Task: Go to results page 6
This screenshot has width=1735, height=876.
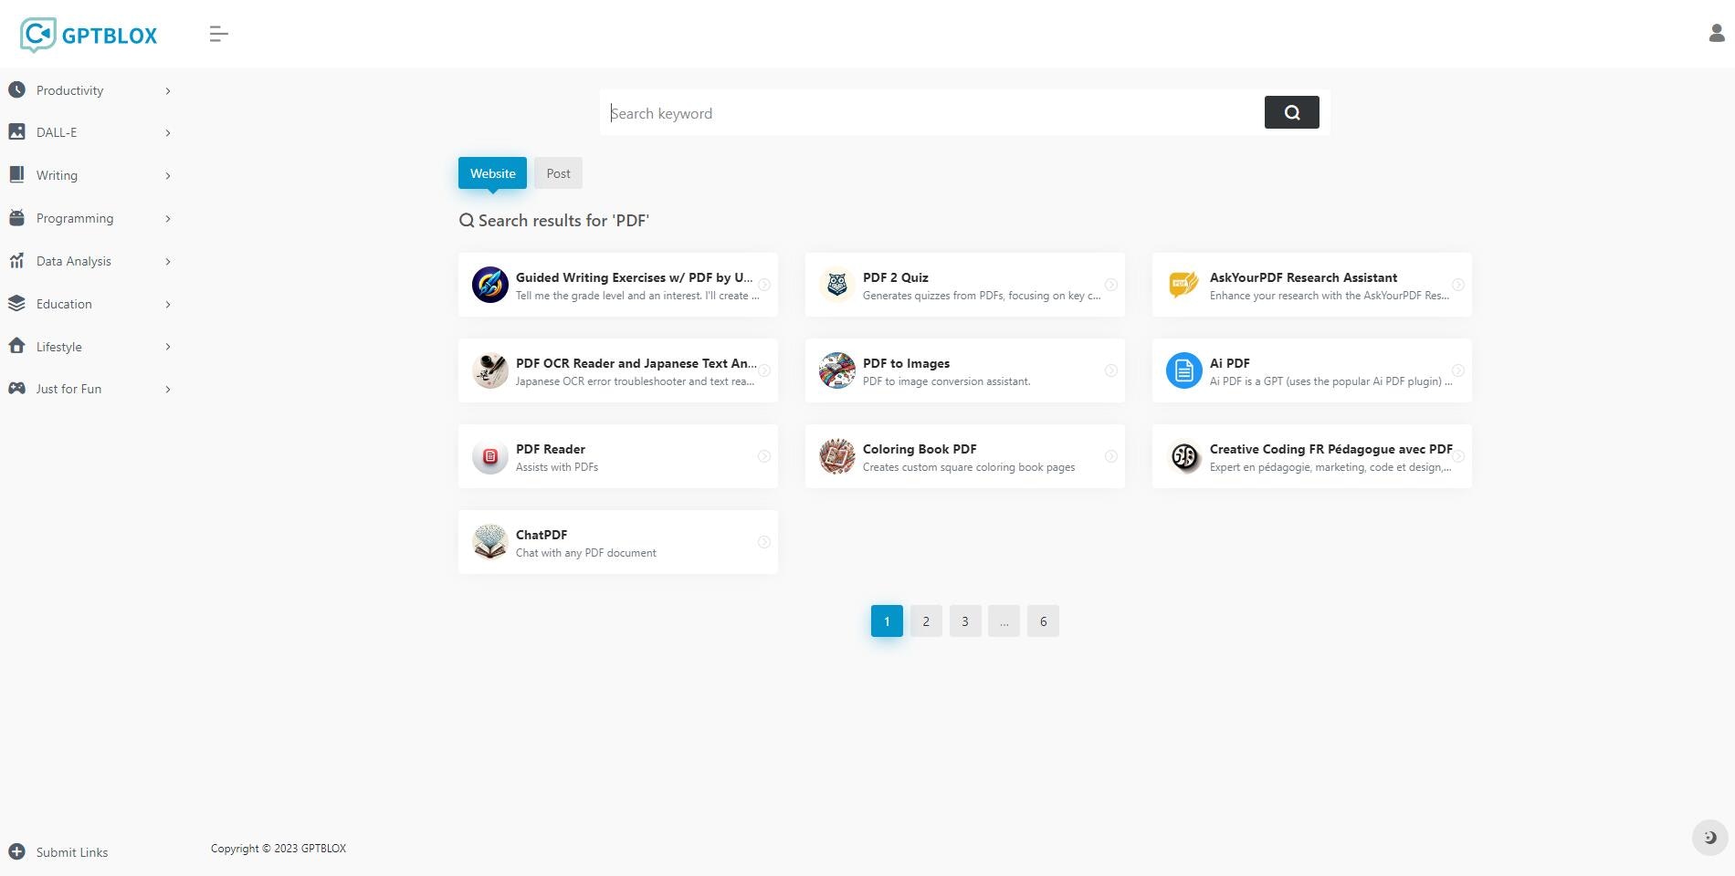Action: coord(1043,620)
